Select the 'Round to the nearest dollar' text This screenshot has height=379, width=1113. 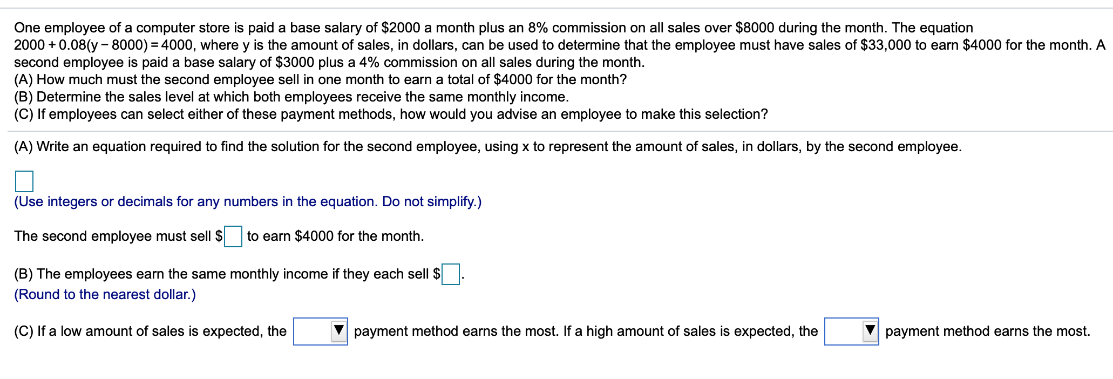tap(105, 294)
